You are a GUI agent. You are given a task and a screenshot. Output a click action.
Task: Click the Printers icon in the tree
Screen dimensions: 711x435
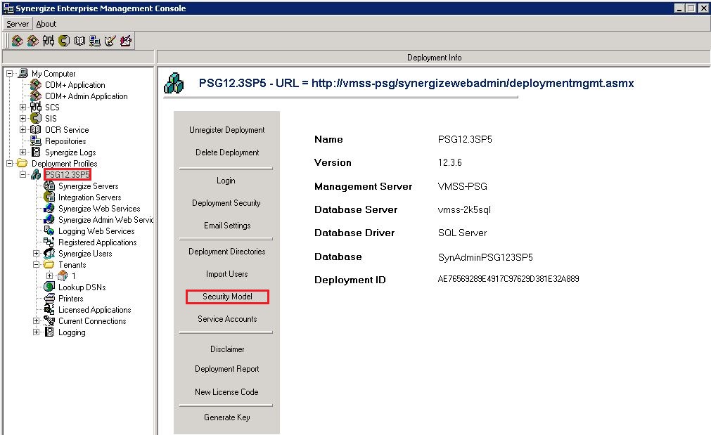[49, 298]
